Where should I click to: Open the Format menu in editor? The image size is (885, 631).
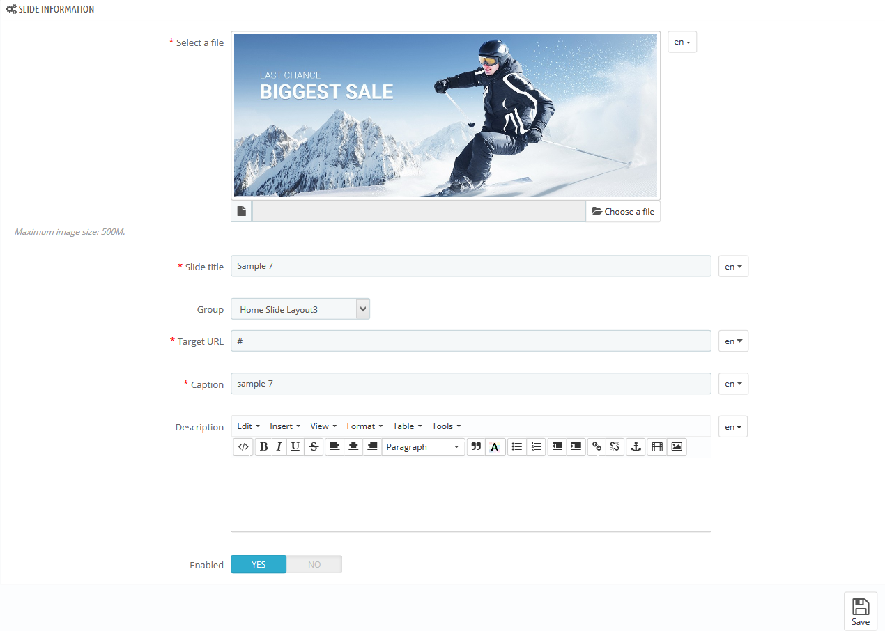365,426
